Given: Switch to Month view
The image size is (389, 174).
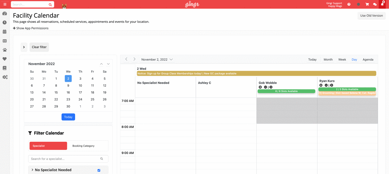Looking at the screenshot, I should (328, 59).
